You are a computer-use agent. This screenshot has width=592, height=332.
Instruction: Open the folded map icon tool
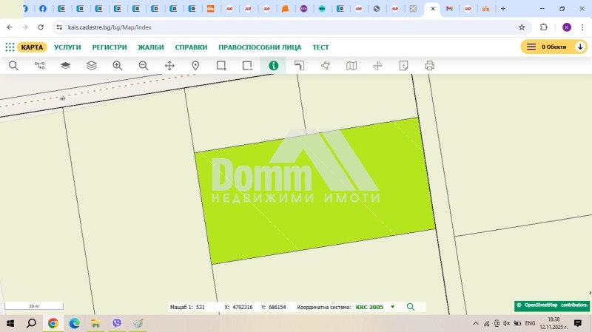(x=351, y=65)
